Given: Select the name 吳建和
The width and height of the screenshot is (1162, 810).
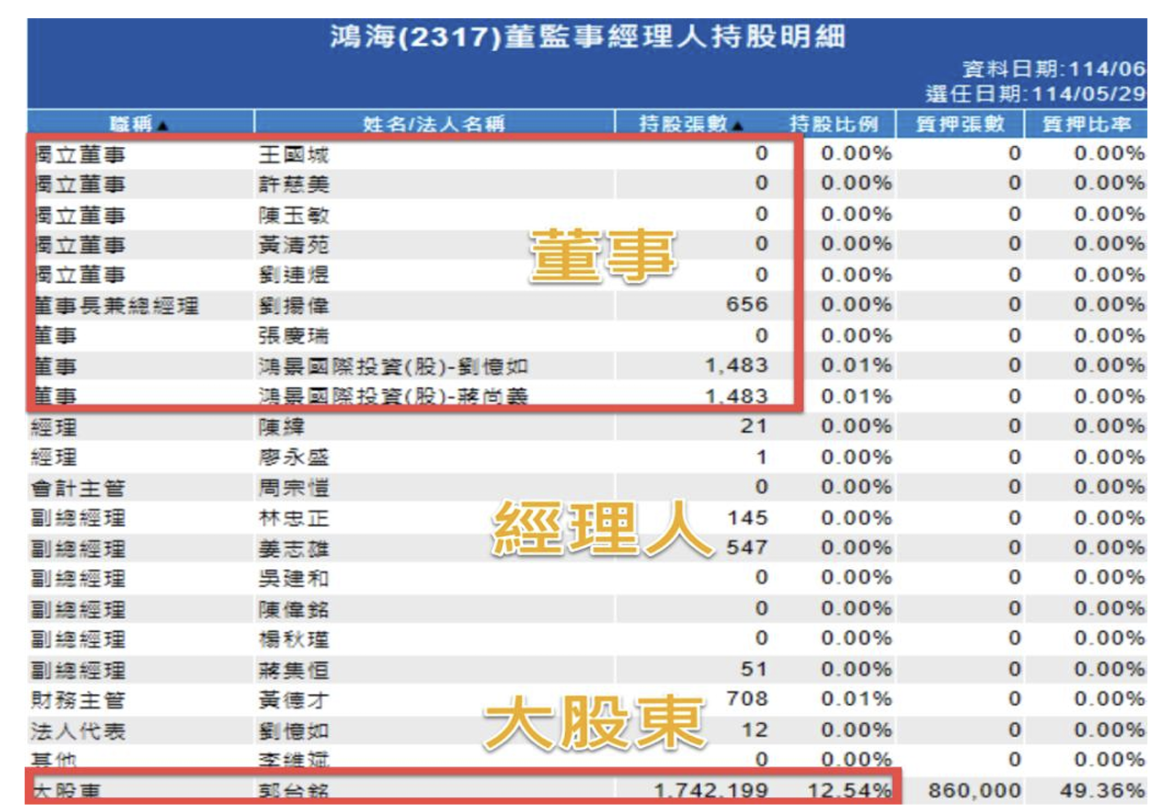Looking at the screenshot, I should pos(293,578).
